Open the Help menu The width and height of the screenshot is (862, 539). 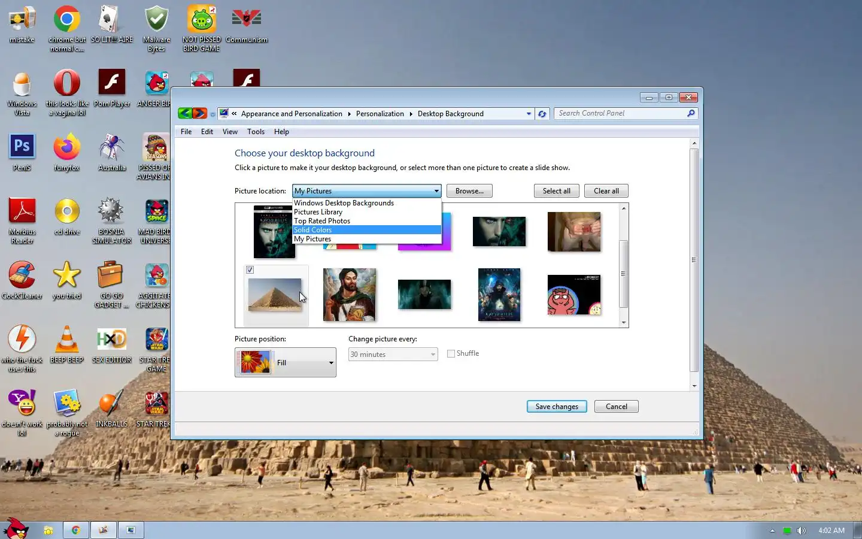pos(281,132)
